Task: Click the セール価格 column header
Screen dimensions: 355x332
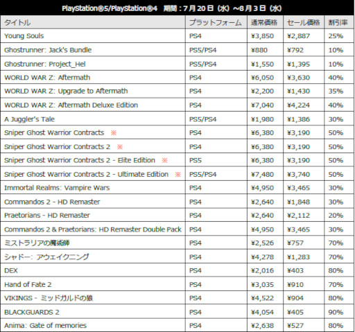Action: 304,23
